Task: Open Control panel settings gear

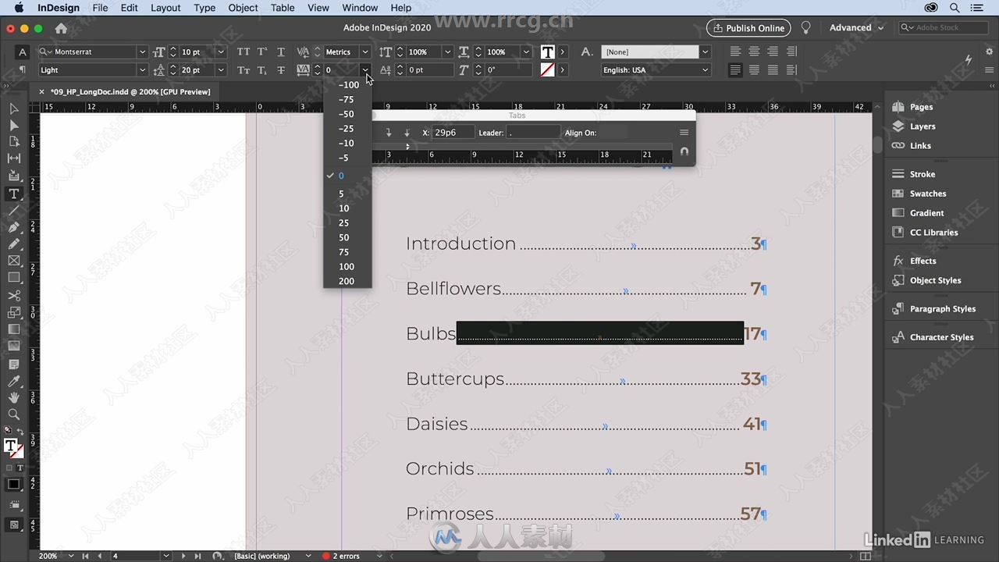Action: point(990,52)
